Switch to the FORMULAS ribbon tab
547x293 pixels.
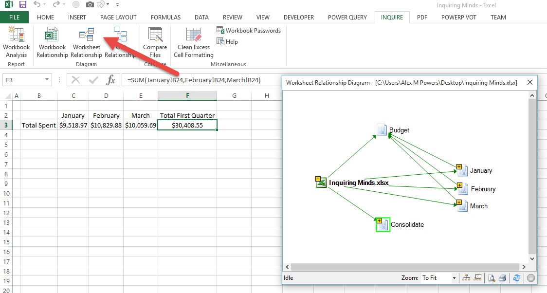pyautogui.click(x=165, y=18)
